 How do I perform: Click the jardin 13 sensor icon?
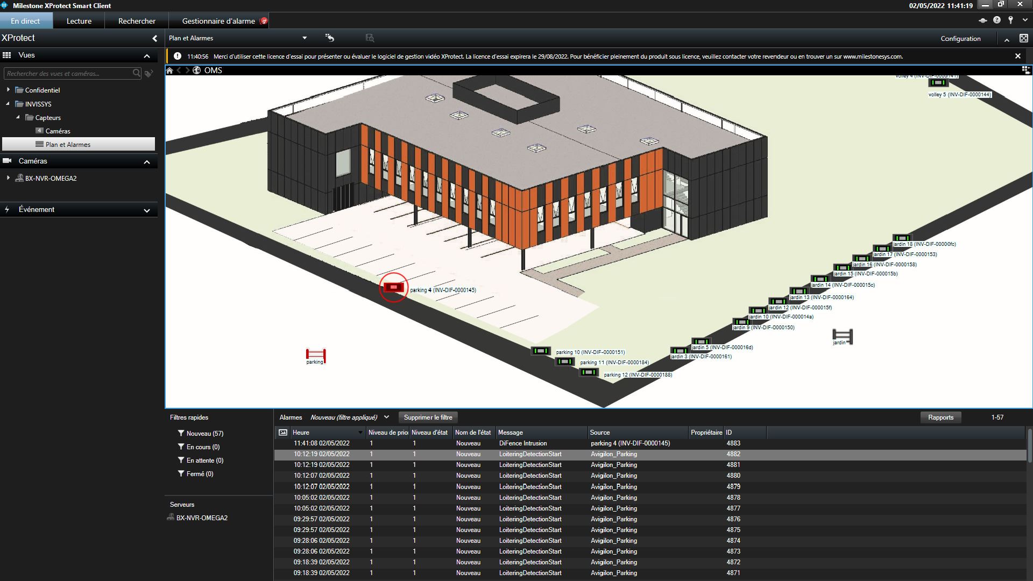(x=799, y=292)
